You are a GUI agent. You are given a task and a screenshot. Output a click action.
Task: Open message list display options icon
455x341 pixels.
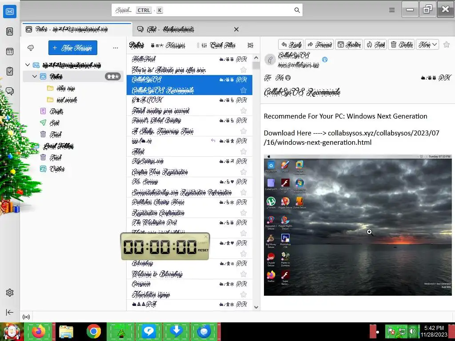tap(251, 45)
